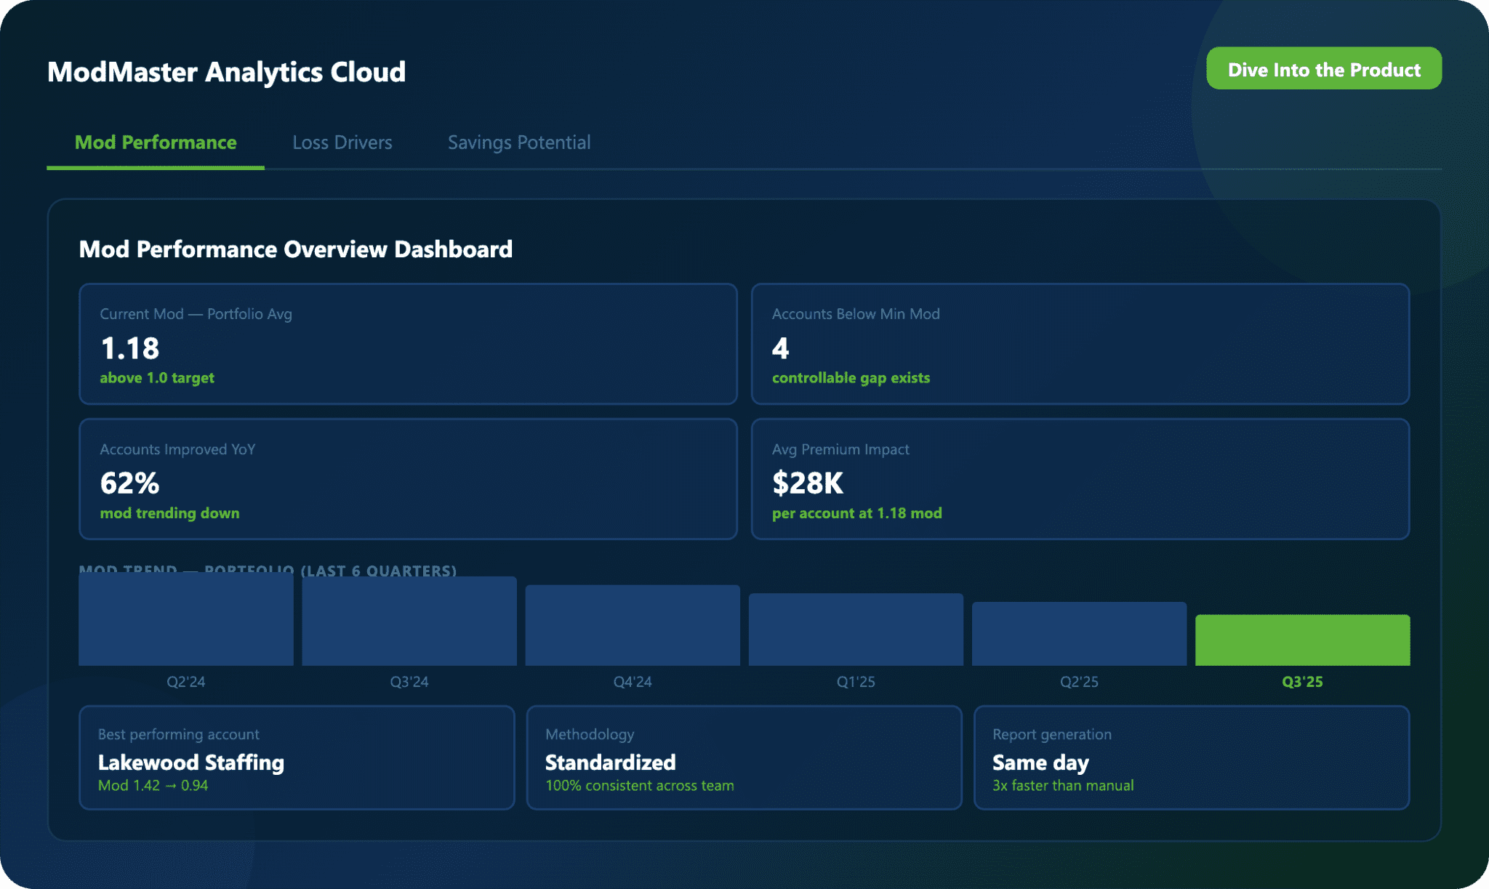The image size is (1489, 889).
Task: Click the Methodology Standardized card
Action: (x=744, y=757)
